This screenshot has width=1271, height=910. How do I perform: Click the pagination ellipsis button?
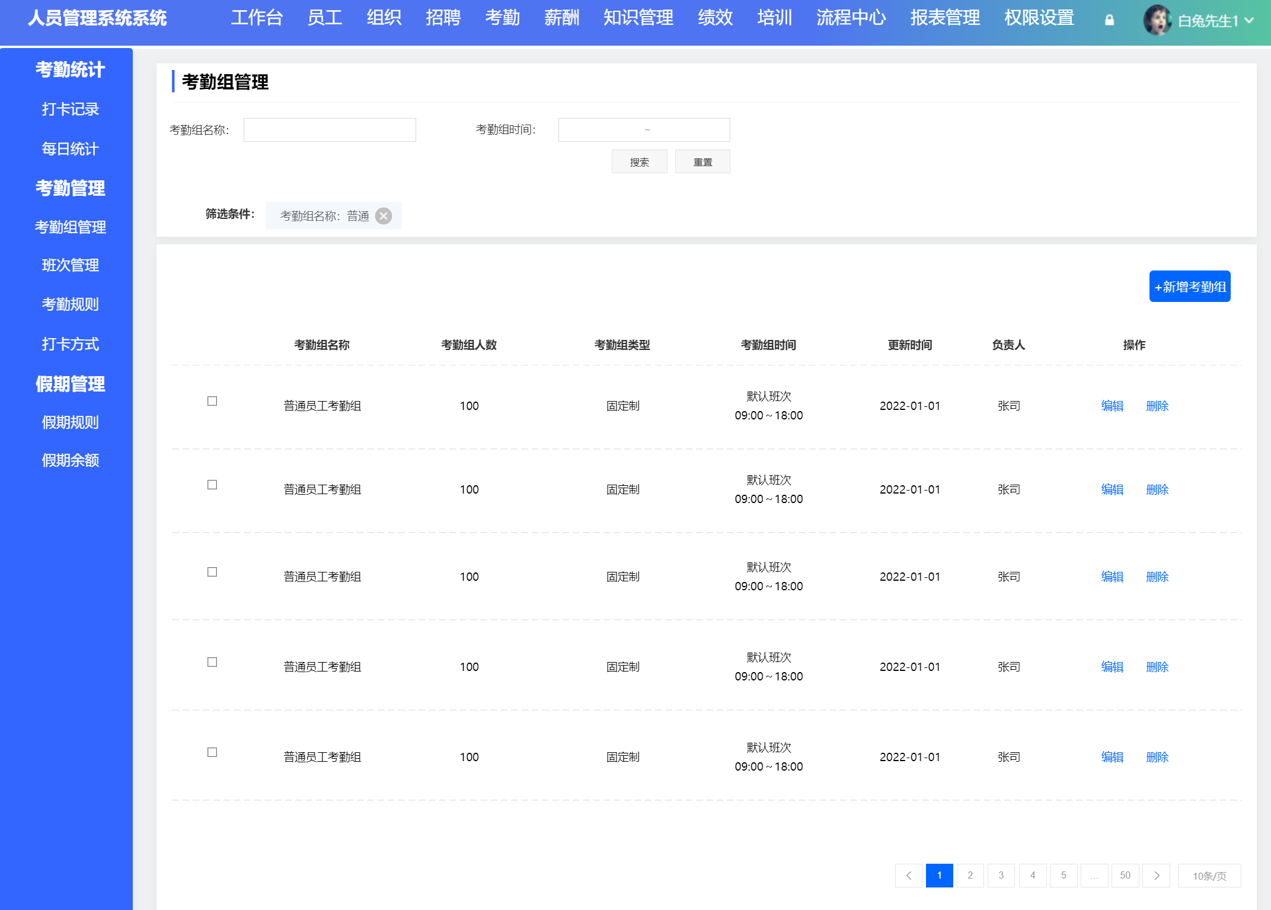[x=1094, y=876]
